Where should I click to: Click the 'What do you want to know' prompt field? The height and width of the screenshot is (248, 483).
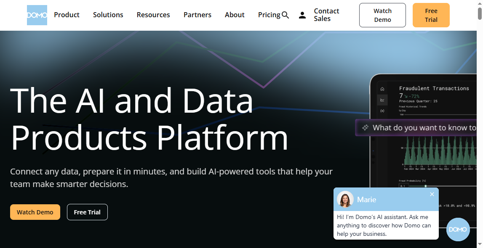416,127
